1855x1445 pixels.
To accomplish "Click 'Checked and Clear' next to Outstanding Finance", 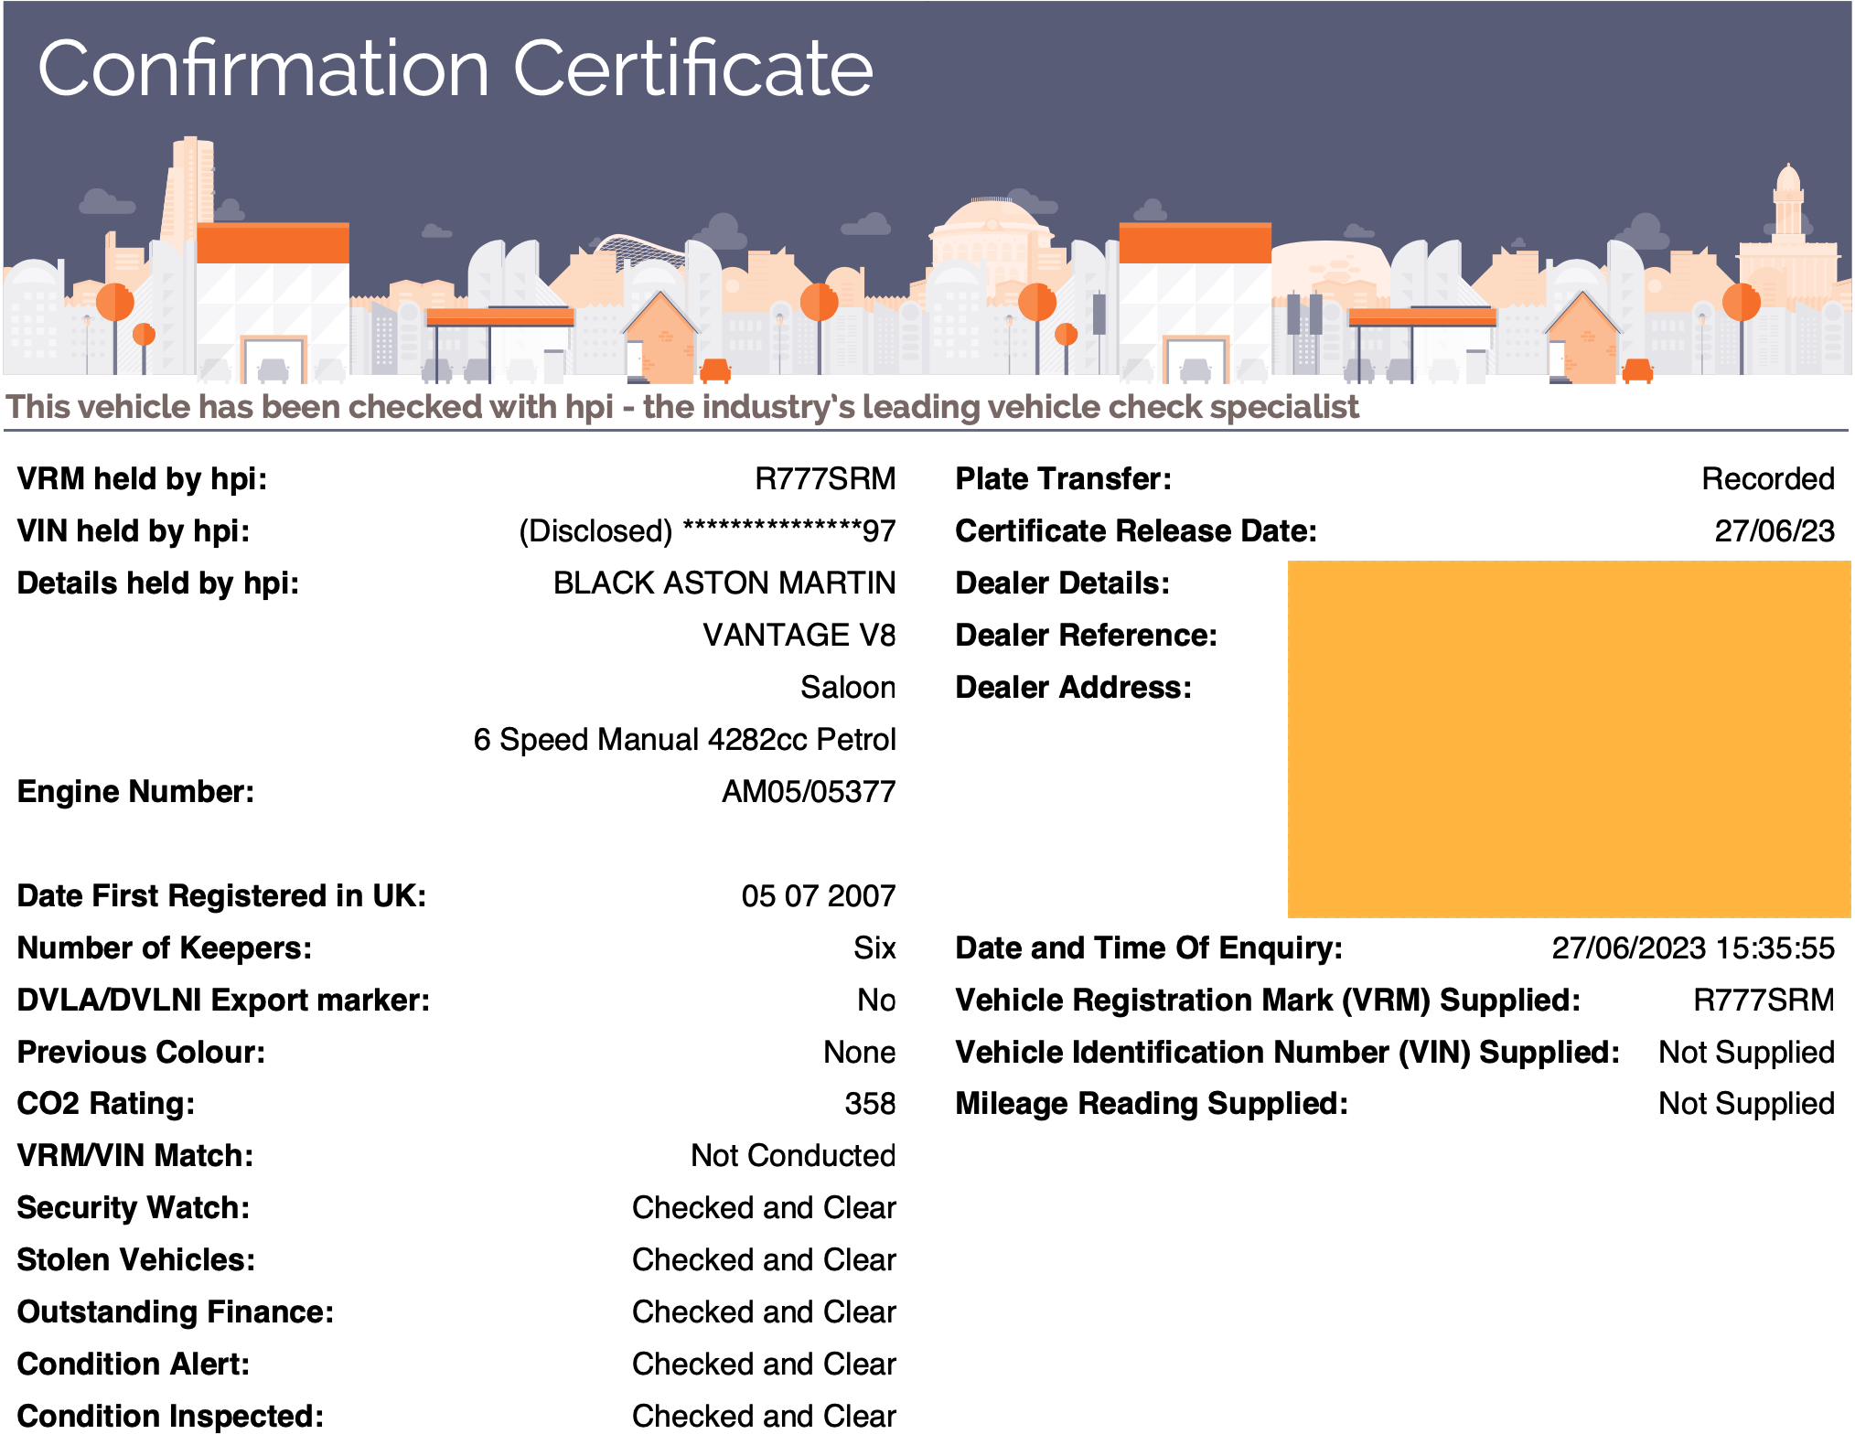I will pyautogui.click(x=764, y=1312).
